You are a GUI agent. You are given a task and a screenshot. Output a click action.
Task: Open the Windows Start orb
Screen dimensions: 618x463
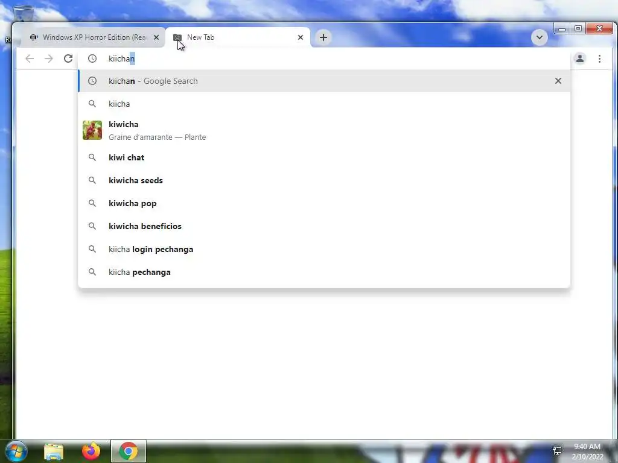pos(16,451)
